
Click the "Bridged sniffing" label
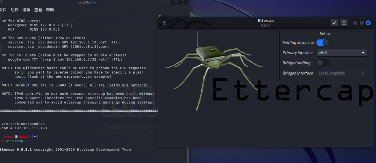tap(297, 63)
